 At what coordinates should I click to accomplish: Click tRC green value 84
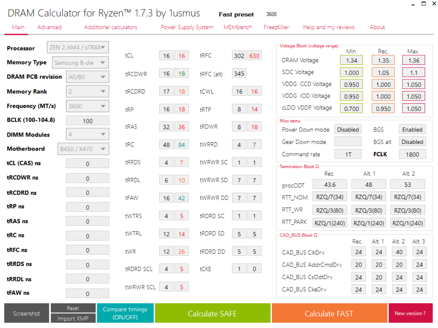(x=182, y=145)
